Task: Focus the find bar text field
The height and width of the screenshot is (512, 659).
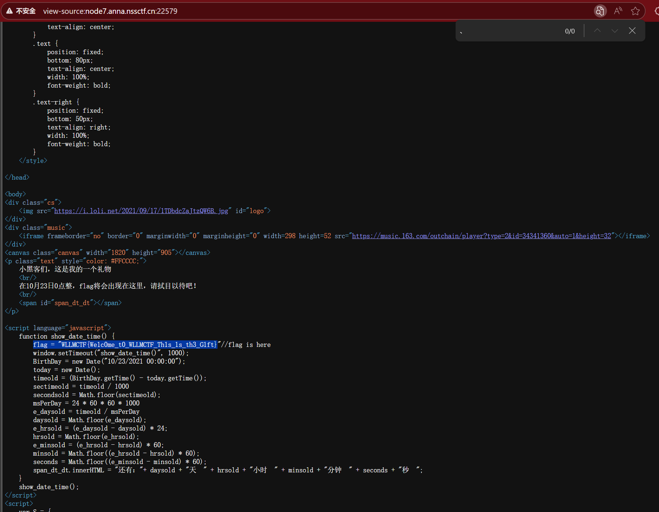Action: click(509, 31)
